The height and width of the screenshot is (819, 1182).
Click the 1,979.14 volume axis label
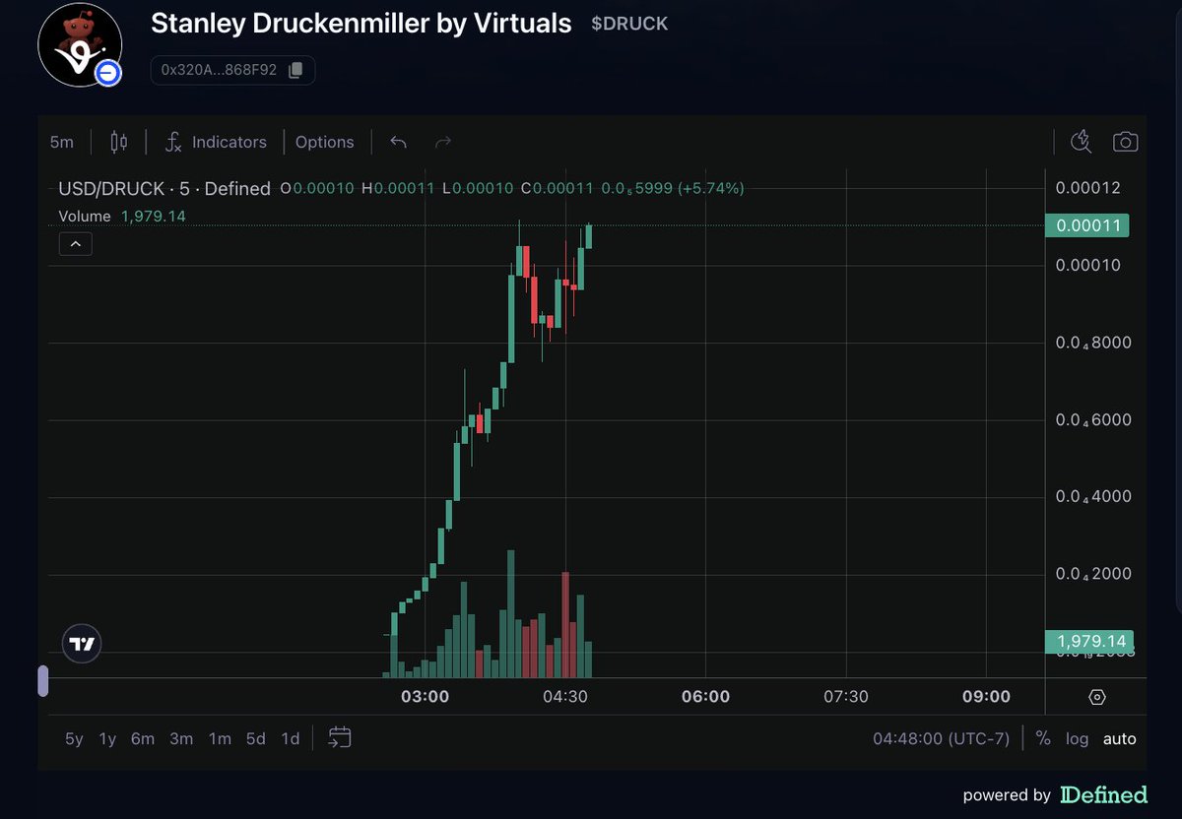tap(1089, 642)
